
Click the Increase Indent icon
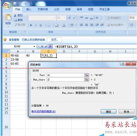[x=102, y=25]
